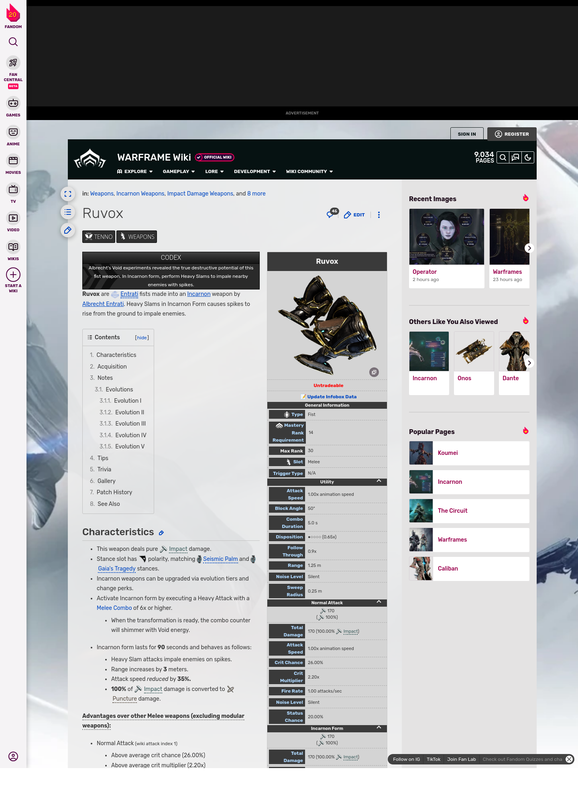Viewport: 578px width, 803px height.
Task: Open the Entrati faction link
Action: point(129,294)
